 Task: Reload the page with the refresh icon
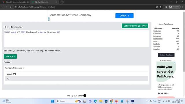pos(10,7)
